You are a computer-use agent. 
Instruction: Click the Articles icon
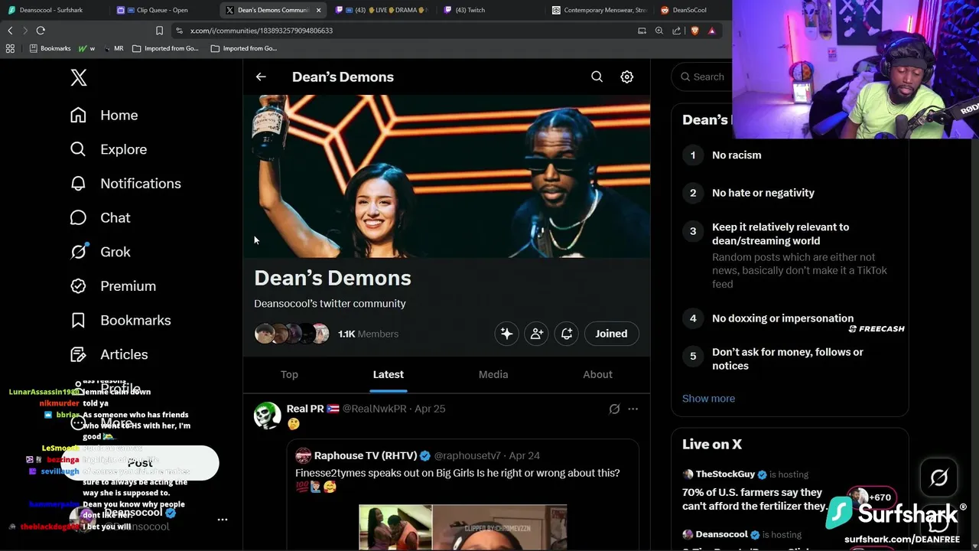coord(78,354)
